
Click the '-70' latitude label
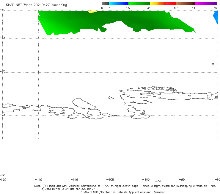[x=3, y=72]
